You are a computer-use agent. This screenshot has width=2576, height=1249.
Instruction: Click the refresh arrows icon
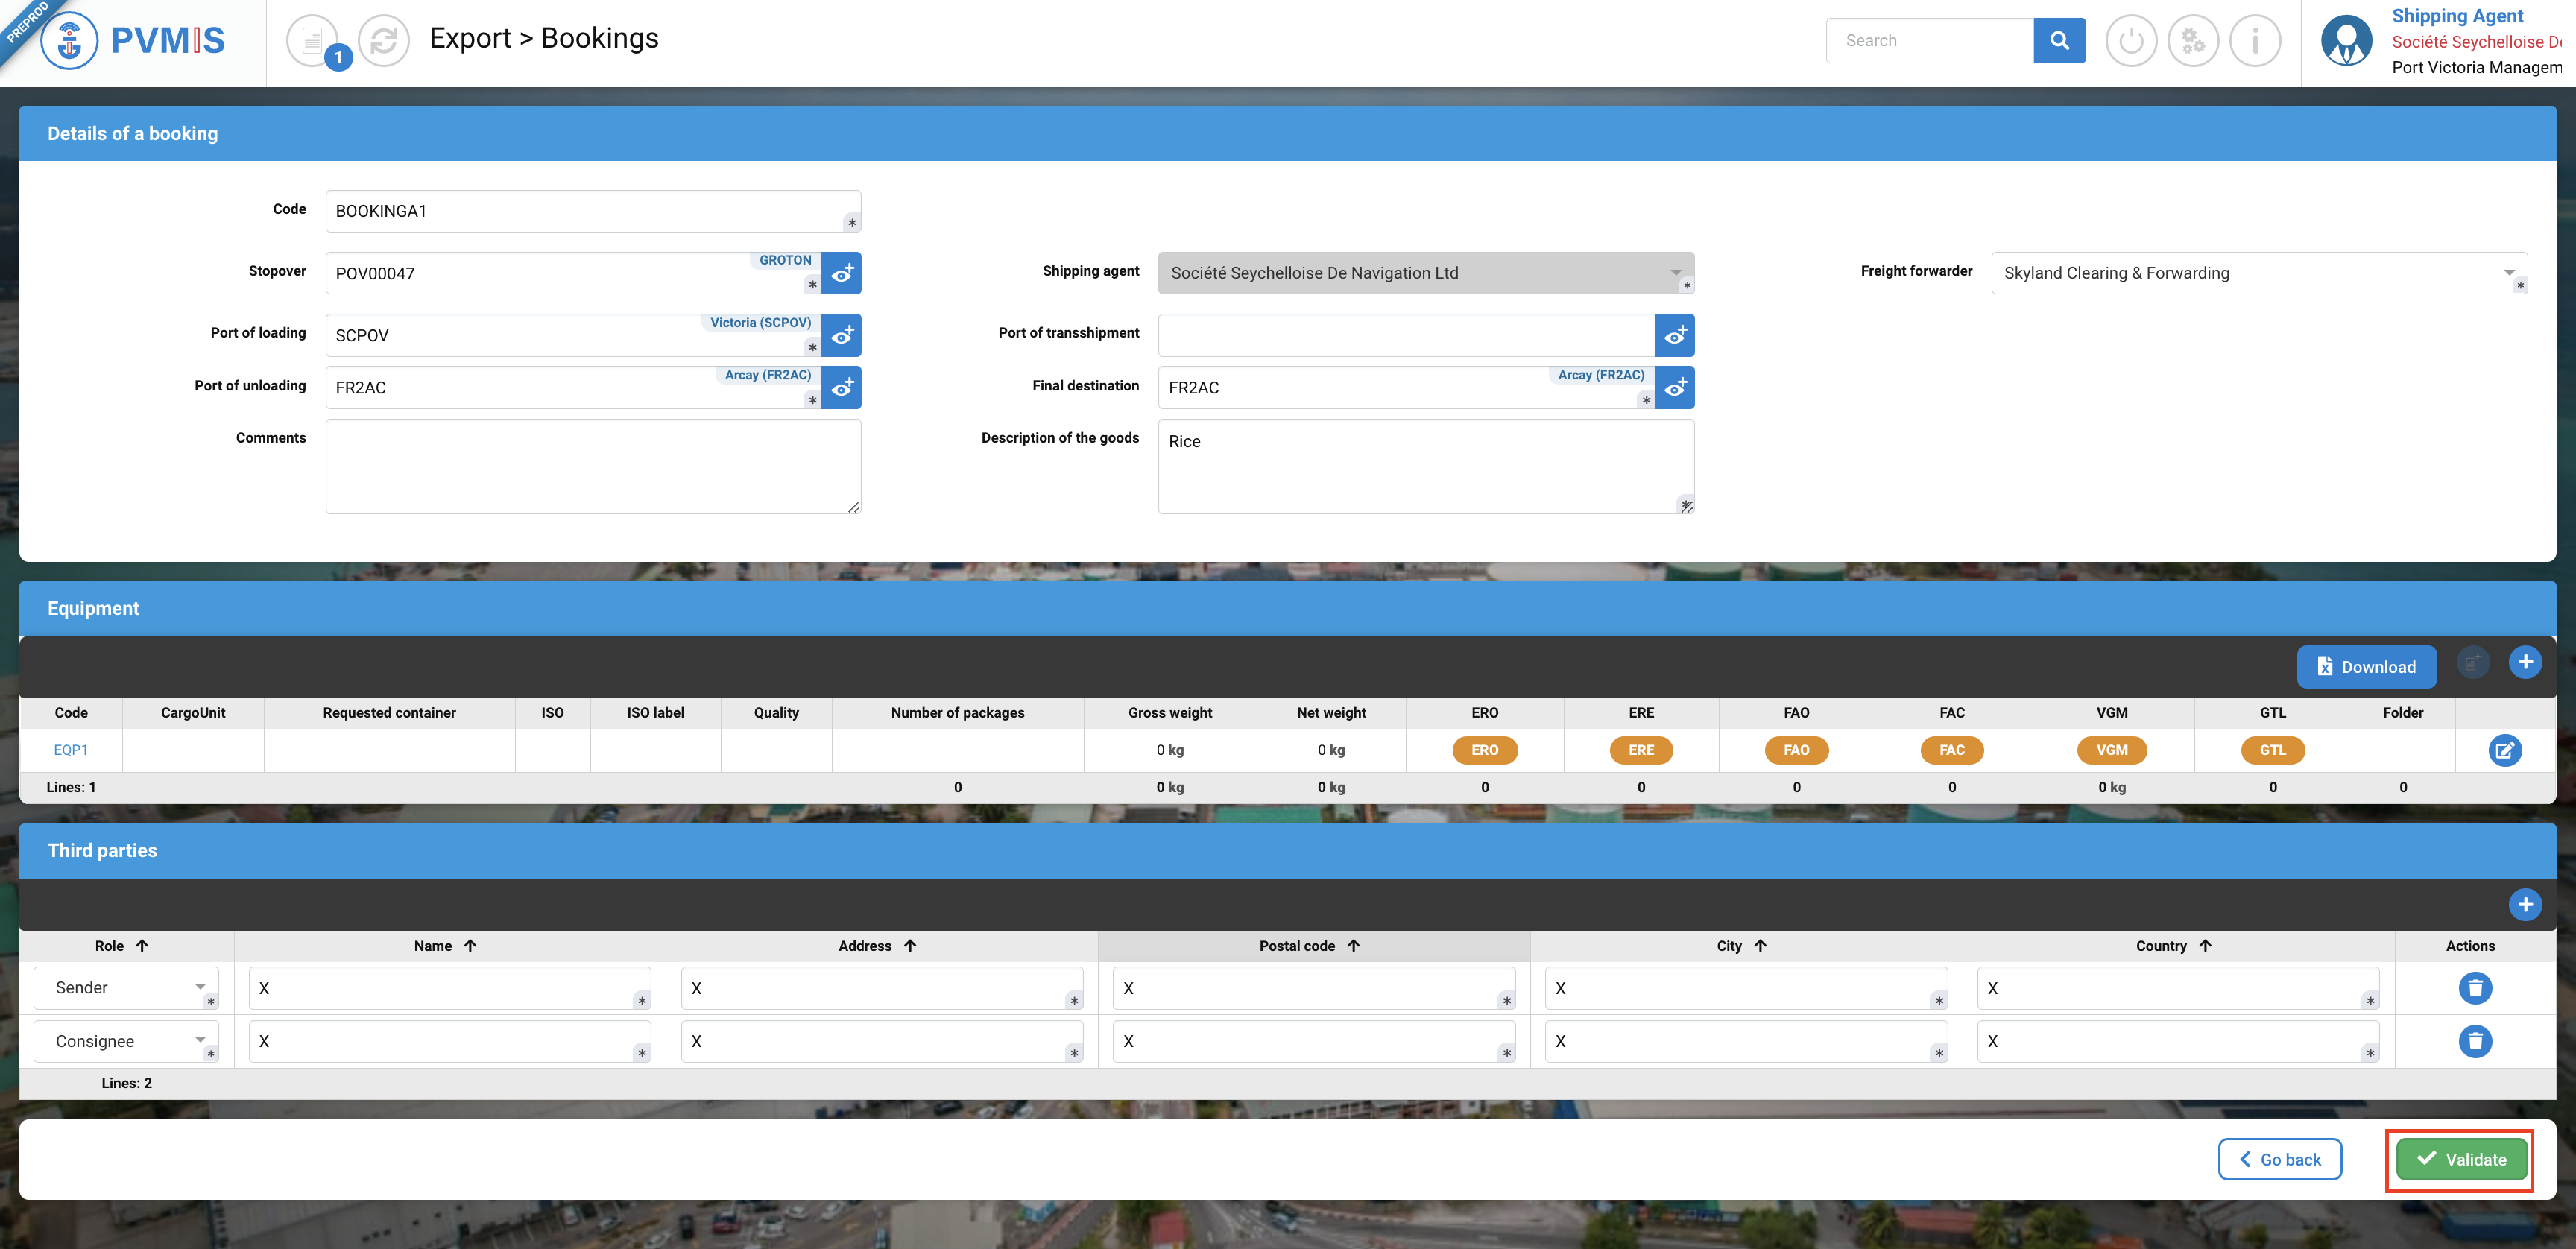pyautogui.click(x=384, y=41)
